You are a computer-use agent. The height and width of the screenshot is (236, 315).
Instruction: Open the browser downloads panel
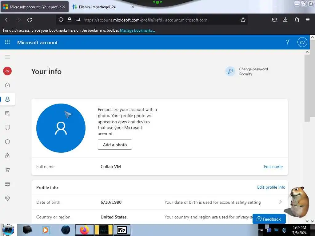pyautogui.click(x=285, y=20)
